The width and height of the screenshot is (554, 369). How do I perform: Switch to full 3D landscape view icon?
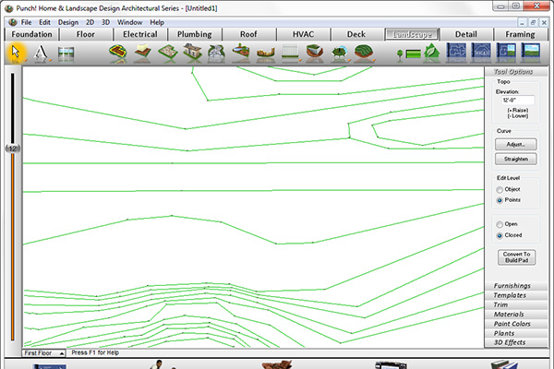[531, 53]
